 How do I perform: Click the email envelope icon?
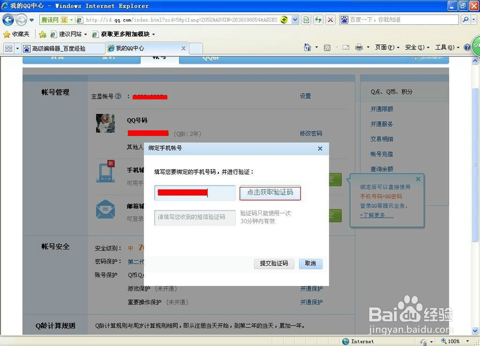click(105, 210)
